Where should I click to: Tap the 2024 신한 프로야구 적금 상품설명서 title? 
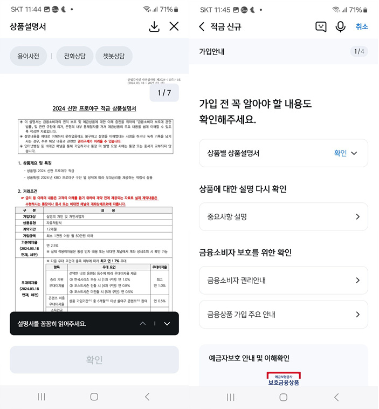pyautogui.click(x=94, y=108)
